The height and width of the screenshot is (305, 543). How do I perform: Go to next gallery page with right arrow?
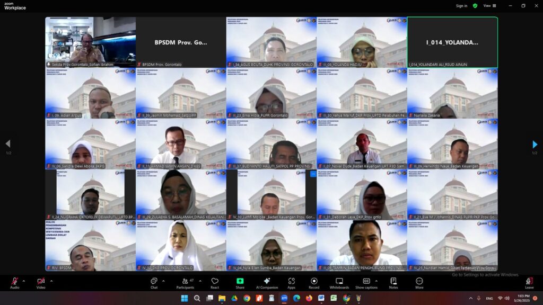pos(535,145)
